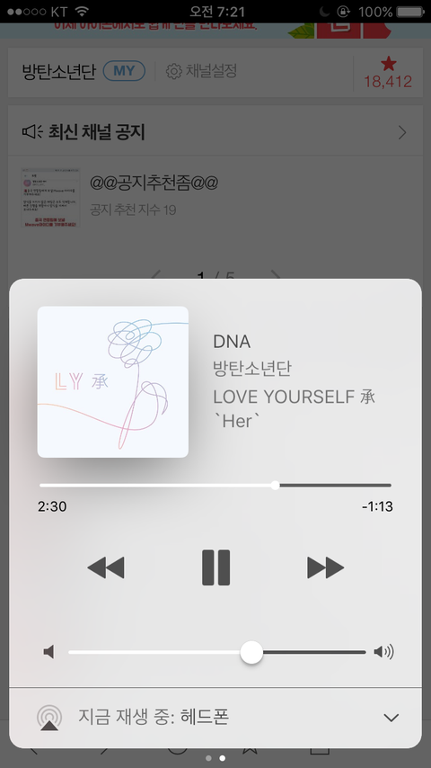Pause the DNA track playback
The height and width of the screenshot is (768, 431).
tap(215, 567)
